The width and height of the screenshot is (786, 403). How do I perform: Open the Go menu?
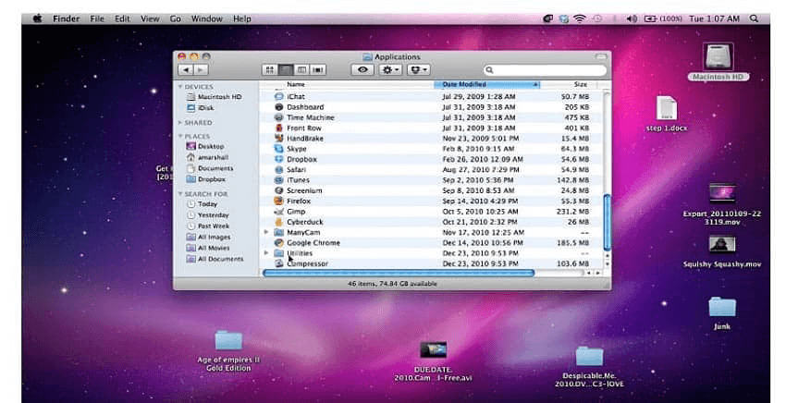[176, 18]
